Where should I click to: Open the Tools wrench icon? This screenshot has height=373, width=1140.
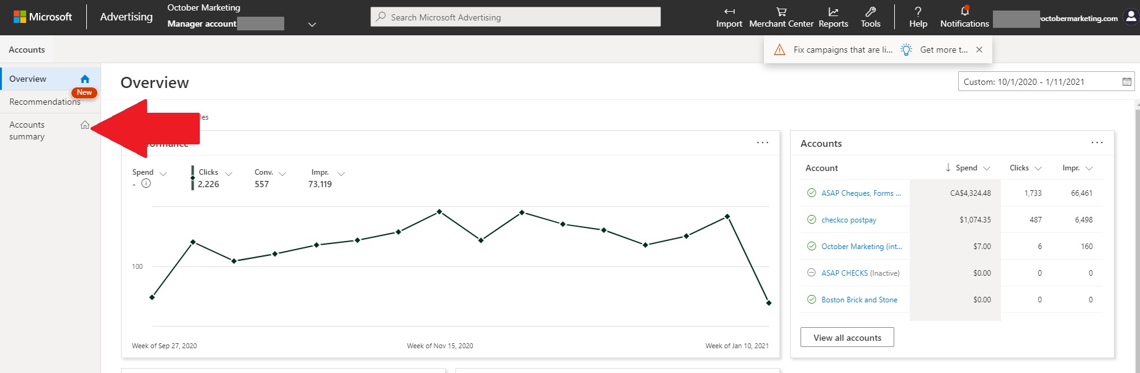(871, 12)
